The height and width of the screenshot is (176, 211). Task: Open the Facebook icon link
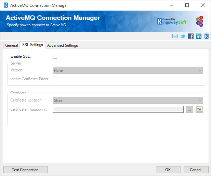tap(191, 36)
